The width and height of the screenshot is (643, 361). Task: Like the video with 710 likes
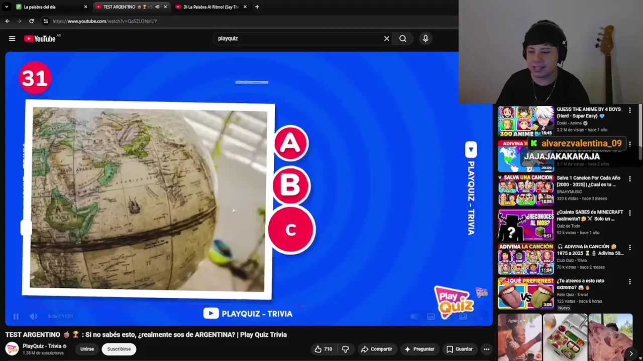tap(324, 349)
